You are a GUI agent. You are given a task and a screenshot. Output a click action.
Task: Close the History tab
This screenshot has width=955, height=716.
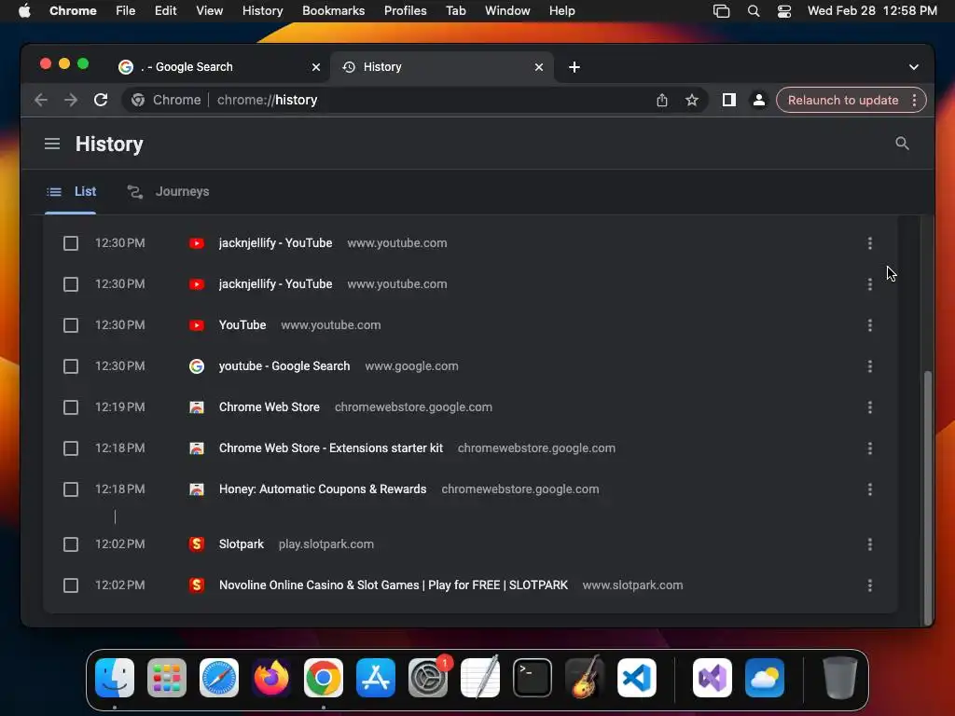(x=539, y=67)
